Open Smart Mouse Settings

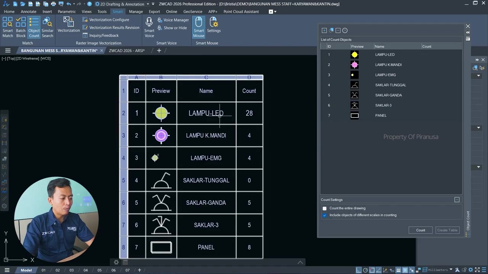pyautogui.click(x=213, y=25)
